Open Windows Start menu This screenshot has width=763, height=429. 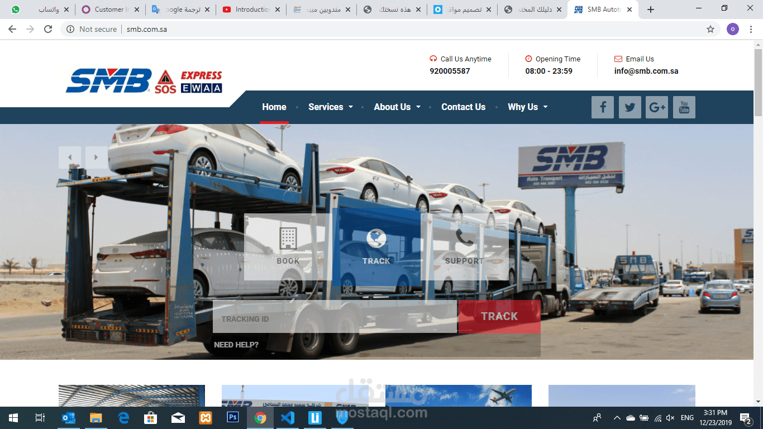(13, 418)
